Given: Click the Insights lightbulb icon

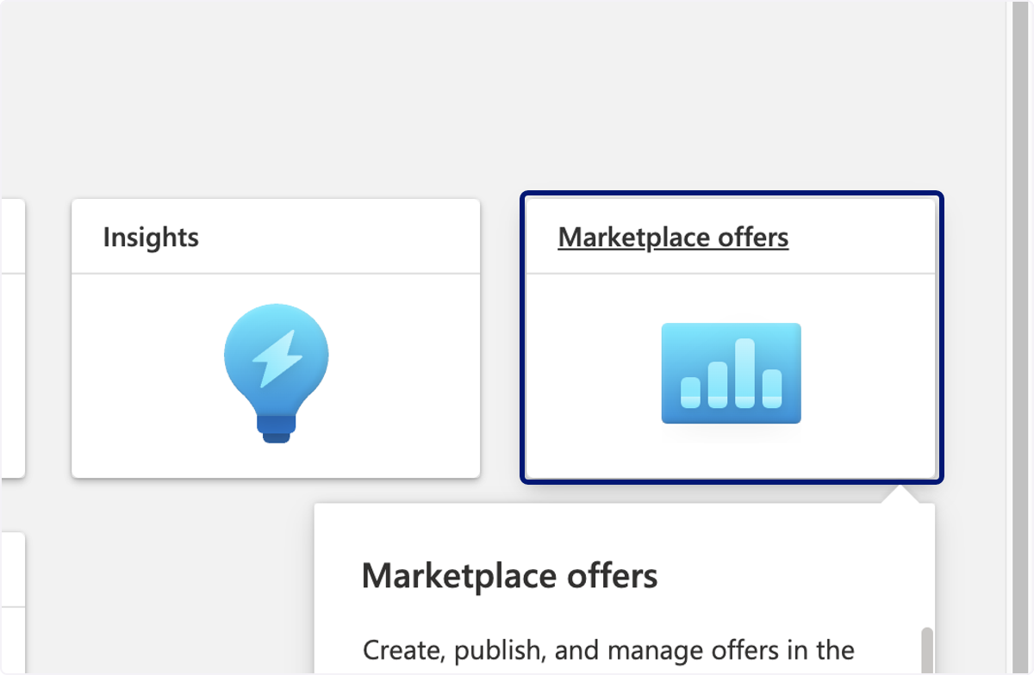Looking at the screenshot, I should [276, 374].
